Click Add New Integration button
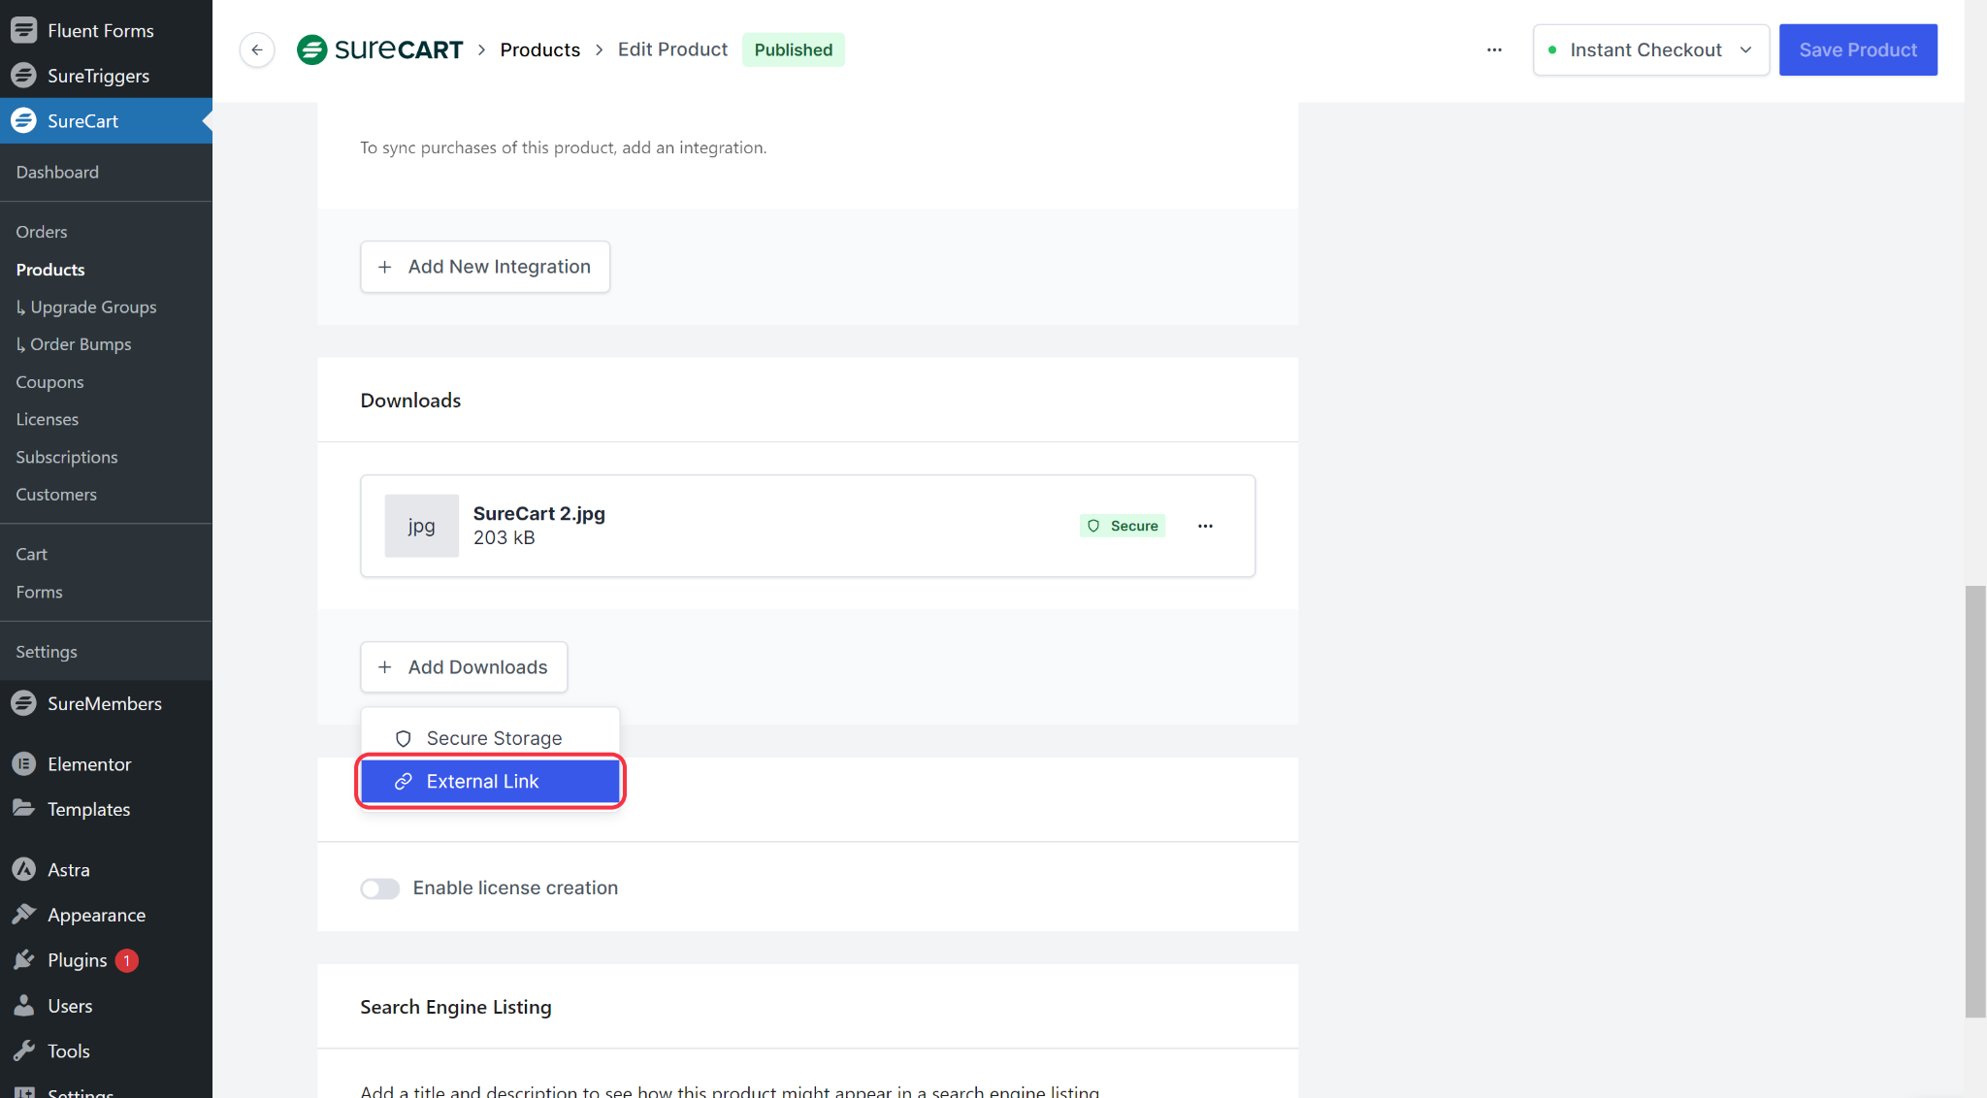The width and height of the screenshot is (1987, 1098). coord(485,267)
